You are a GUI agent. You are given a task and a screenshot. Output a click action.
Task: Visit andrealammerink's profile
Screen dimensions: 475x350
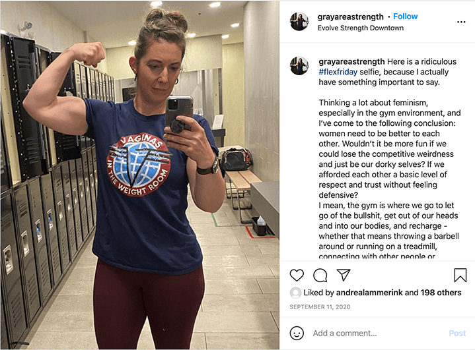tap(369, 293)
